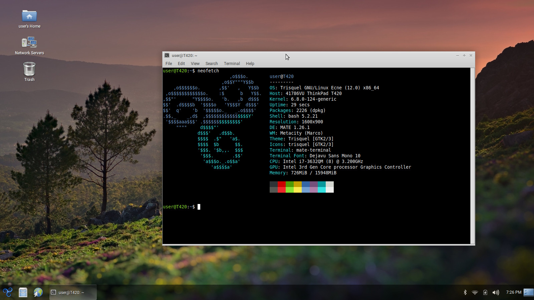Click the 'user@T420' neofetch header text

282,76
